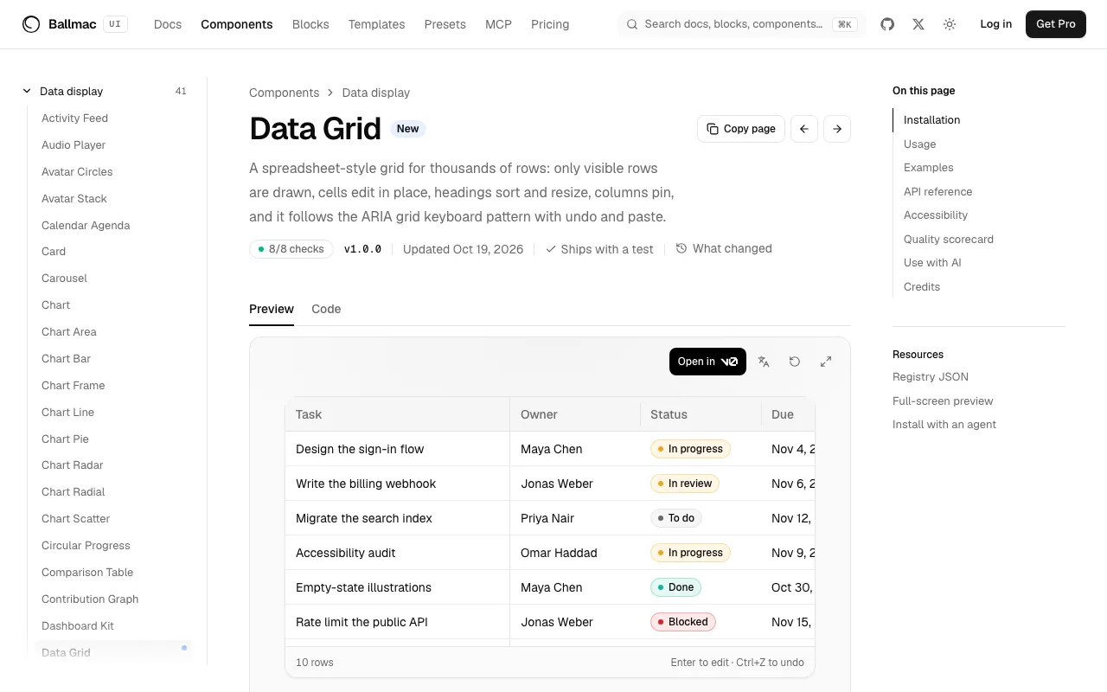Click the In review status badge
Screen dimensions: 1107x692
pyautogui.click(x=685, y=484)
